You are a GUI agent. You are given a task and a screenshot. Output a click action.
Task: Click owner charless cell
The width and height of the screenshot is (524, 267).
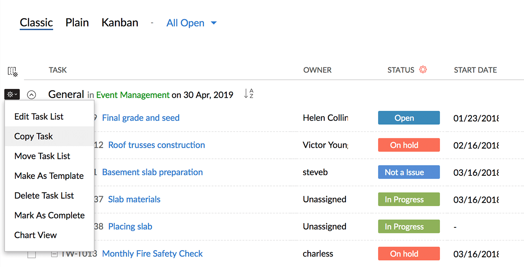point(318,254)
